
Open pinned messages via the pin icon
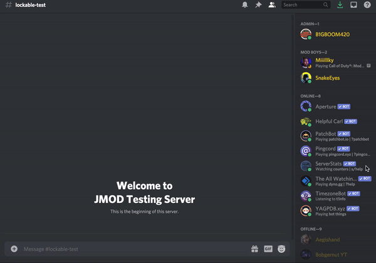pyautogui.click(x=258, y=5)
